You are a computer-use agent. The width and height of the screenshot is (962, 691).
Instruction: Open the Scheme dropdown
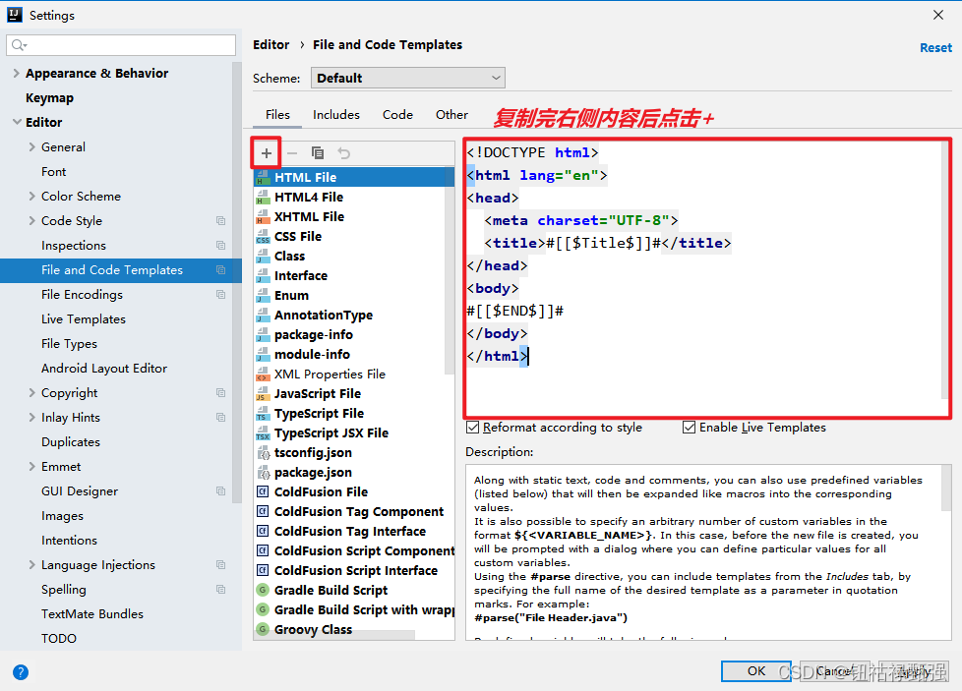coord(407,77)
